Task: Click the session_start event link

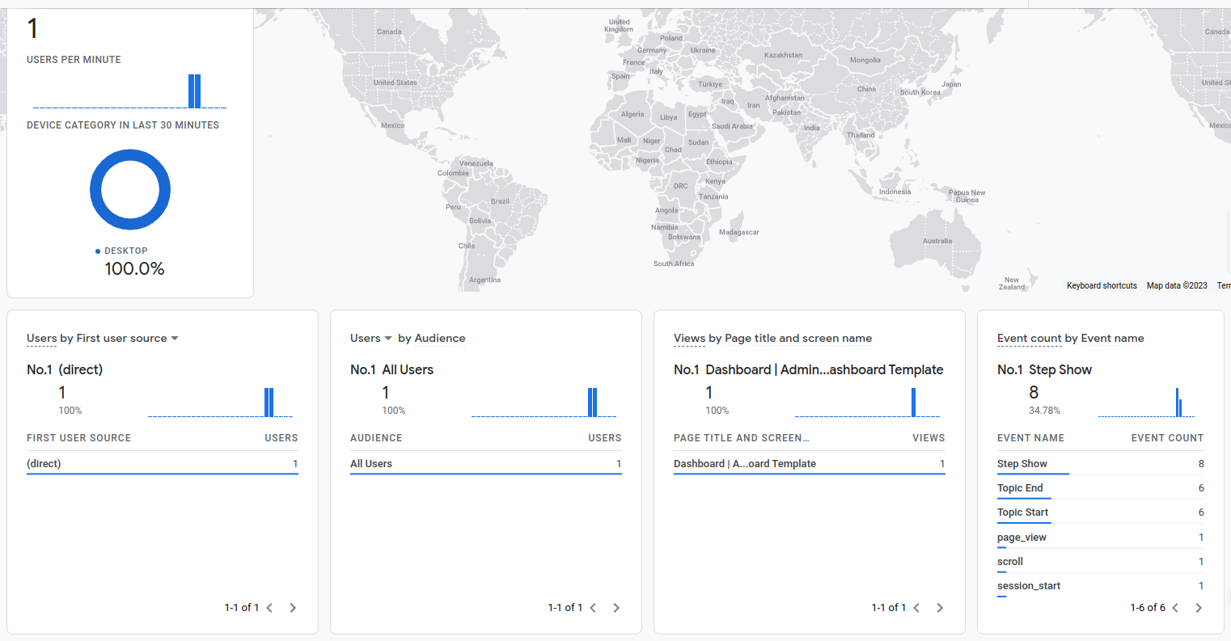Action: tap(1028, 585)
